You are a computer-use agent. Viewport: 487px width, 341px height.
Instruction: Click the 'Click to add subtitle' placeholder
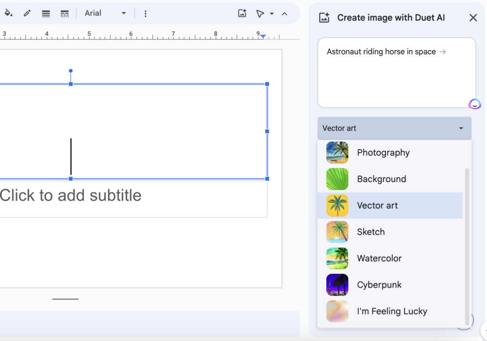[x=71, y=195]
